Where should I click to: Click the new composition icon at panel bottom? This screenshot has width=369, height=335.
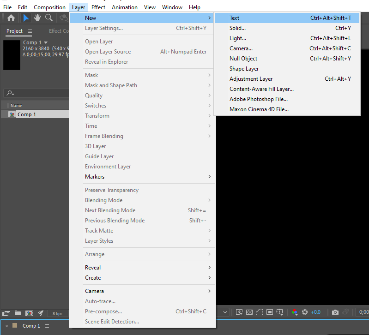click(x=29, y=313)
